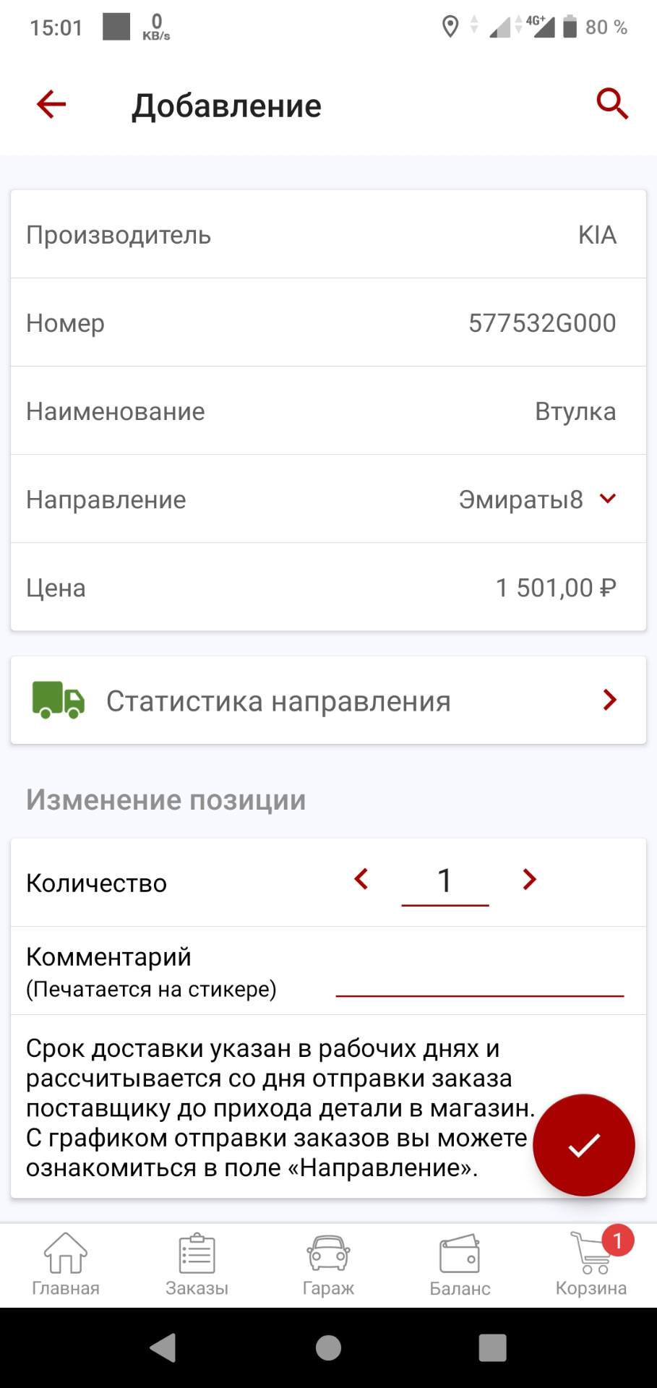
Task: Open the Баланс wallet tab
Action: pyautogui.click(x=460, y=1265)
